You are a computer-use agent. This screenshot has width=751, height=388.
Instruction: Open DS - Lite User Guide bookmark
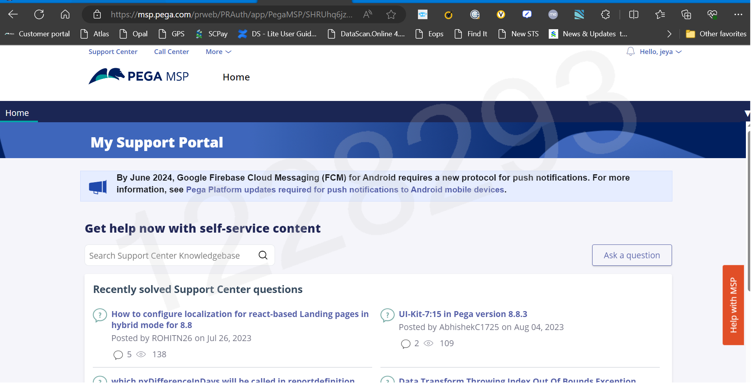point(277,34)
